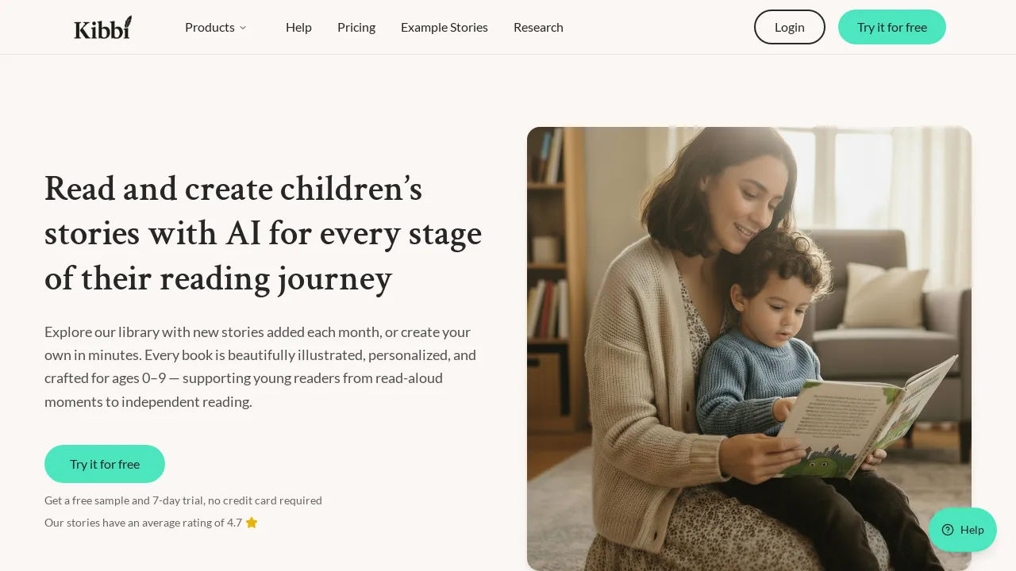Click the free sample and 7-day trial note
Viewport: 1016px width, 571px height.
183,500
